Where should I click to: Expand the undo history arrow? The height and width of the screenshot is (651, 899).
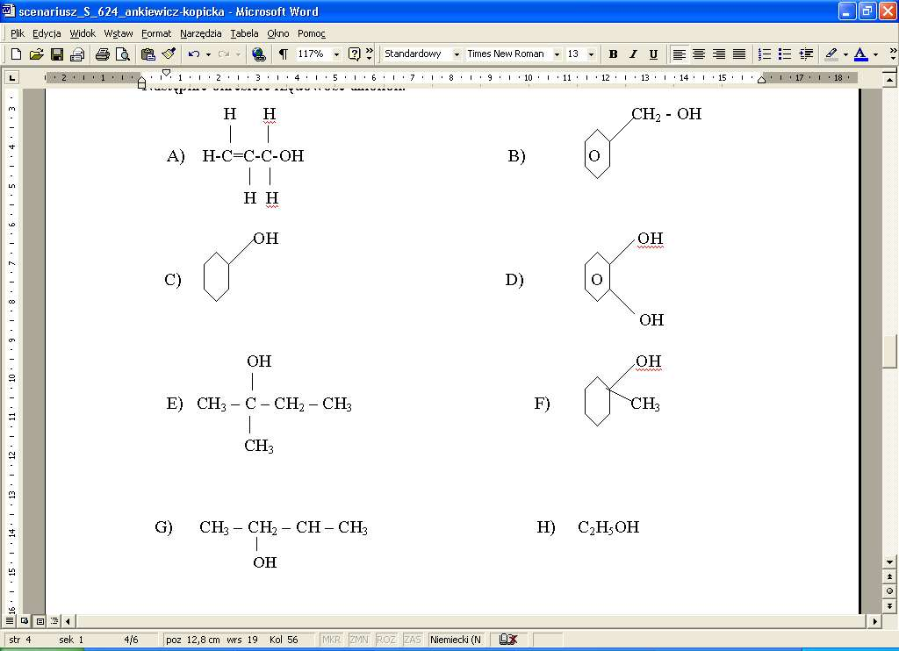207,54
